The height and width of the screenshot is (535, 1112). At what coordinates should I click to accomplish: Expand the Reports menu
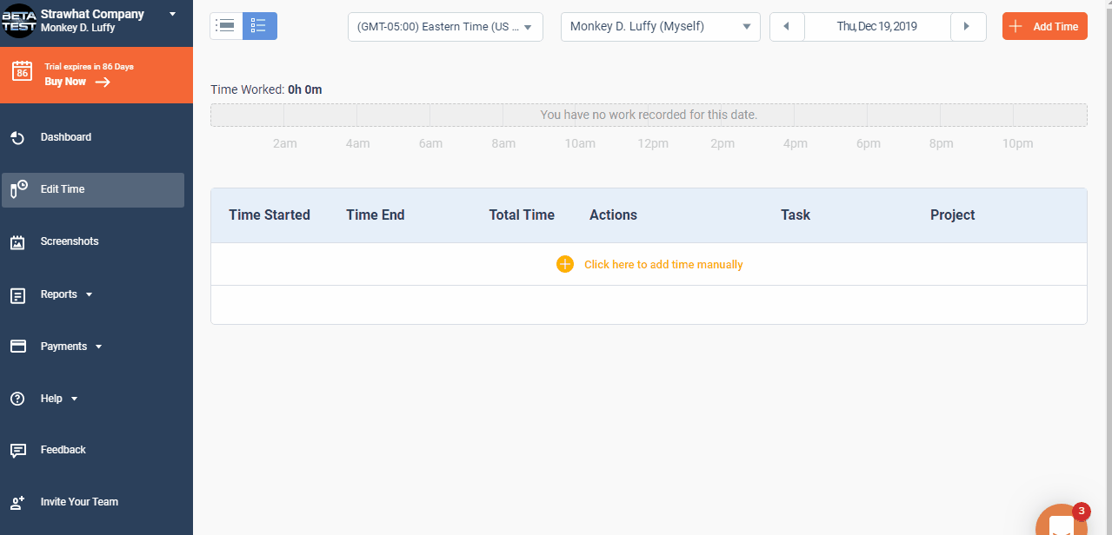pos(65,294)
